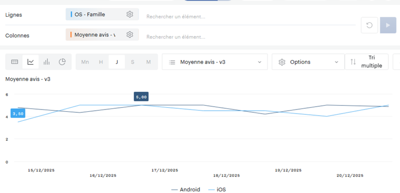Image resolution: width=400 pixels, height=193 pixels.
Task: Toggle Android series in chart legend
Action: [186, 189]
